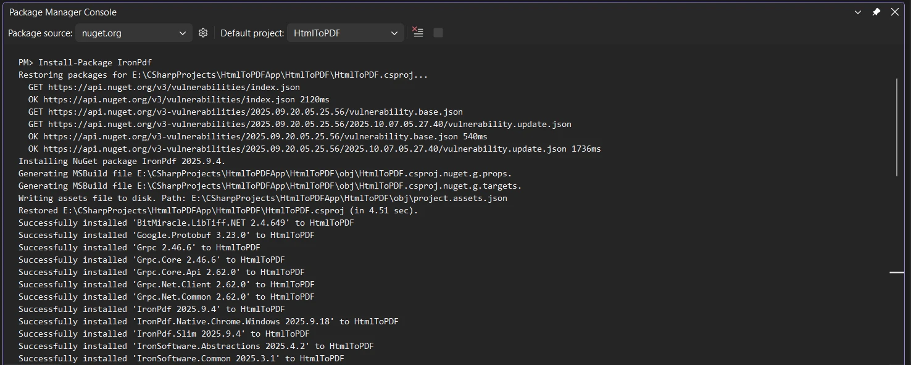Open the GET vulnerability.update.json URL
The width and height of the screenshot is (911, 365).
[309, 124]
